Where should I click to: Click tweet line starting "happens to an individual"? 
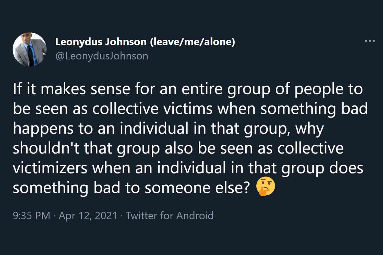click(168, 129)
